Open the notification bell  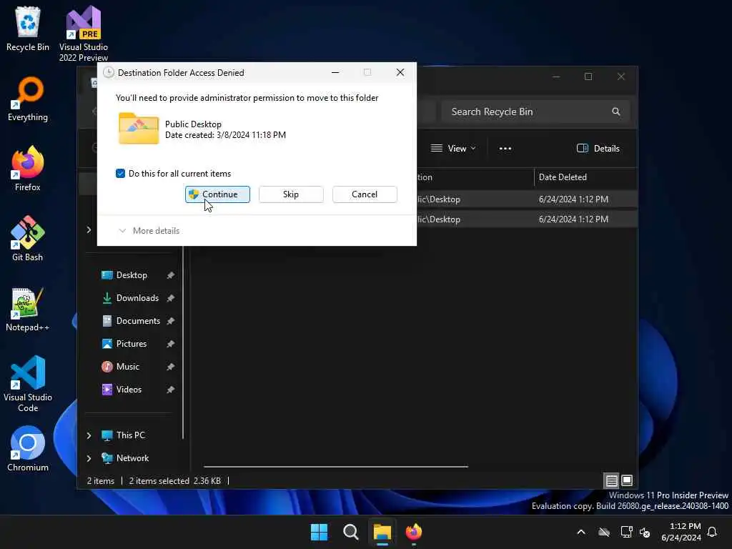point(713,532)
